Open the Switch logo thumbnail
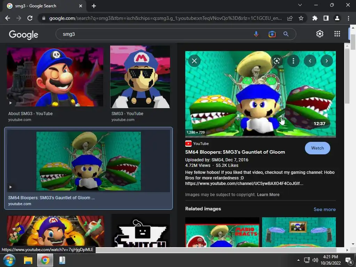The image size is (356, 267). click(140, 231)
